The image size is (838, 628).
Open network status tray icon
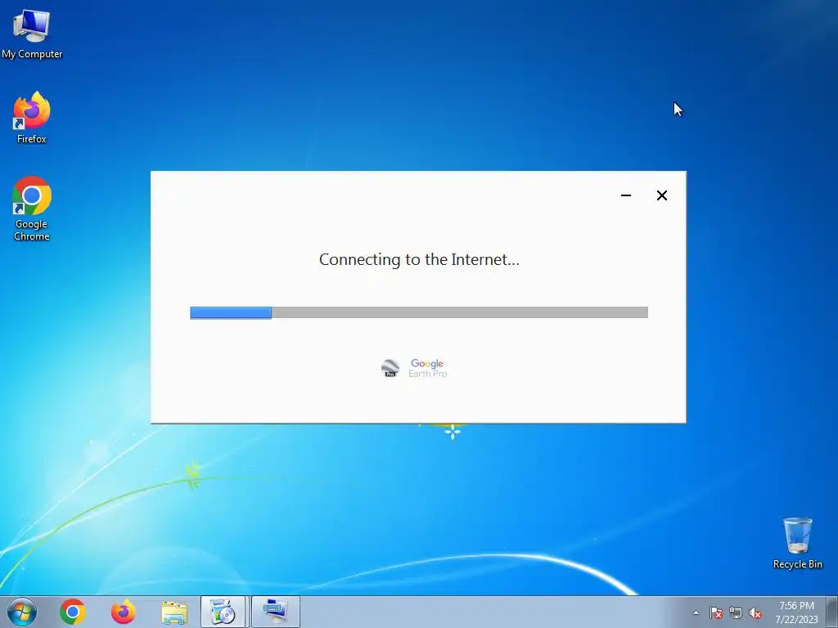pos(736,612)
